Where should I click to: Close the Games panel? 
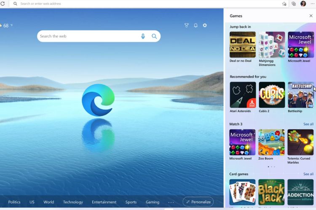pos(311,16)
